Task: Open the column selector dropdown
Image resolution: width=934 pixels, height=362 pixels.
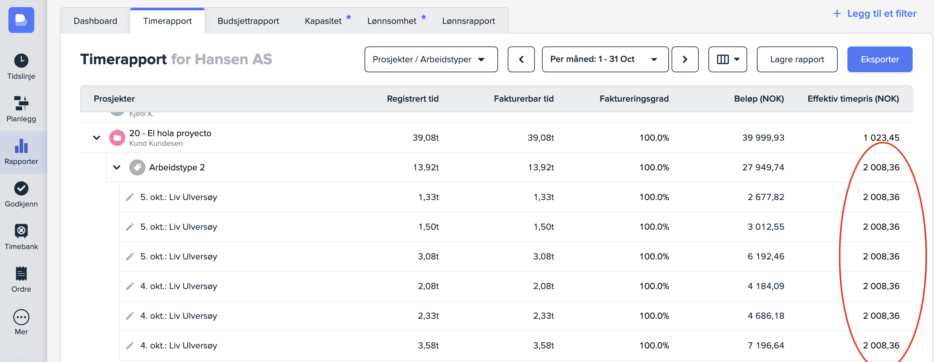Action: (x=727, y=59)
